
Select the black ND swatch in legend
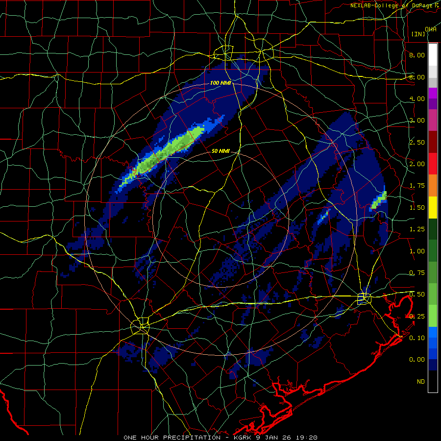433,381
